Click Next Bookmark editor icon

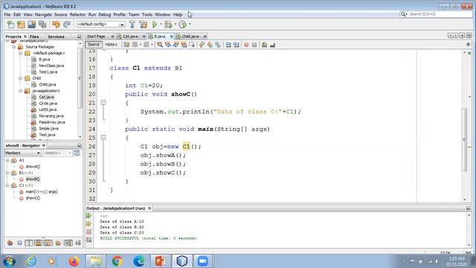[x=210, y=45]
